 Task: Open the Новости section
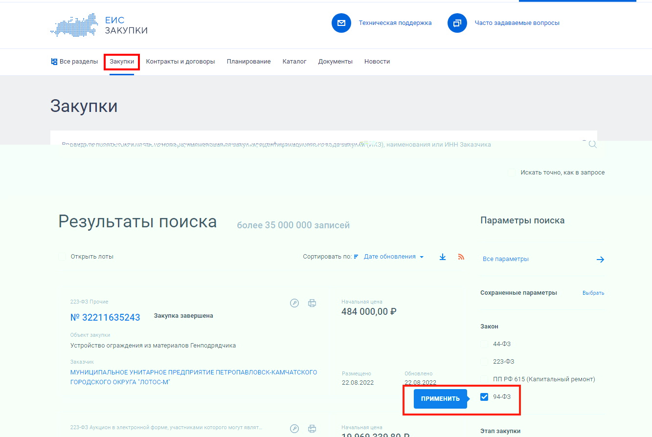[377, 62]
